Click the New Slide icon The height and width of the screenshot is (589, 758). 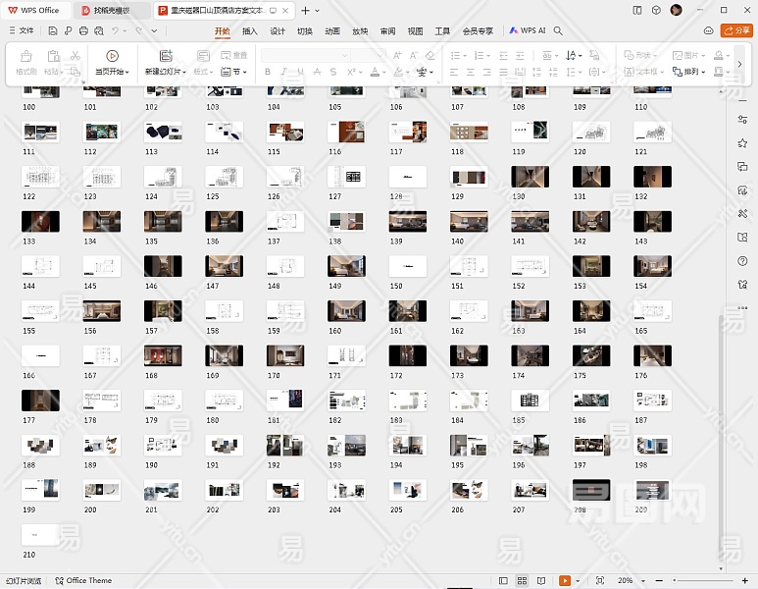(x=165, y=56)
